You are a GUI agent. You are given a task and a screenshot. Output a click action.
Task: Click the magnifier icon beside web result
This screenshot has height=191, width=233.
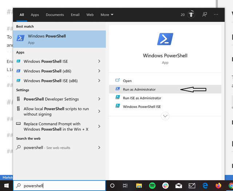tap(19, 147)
